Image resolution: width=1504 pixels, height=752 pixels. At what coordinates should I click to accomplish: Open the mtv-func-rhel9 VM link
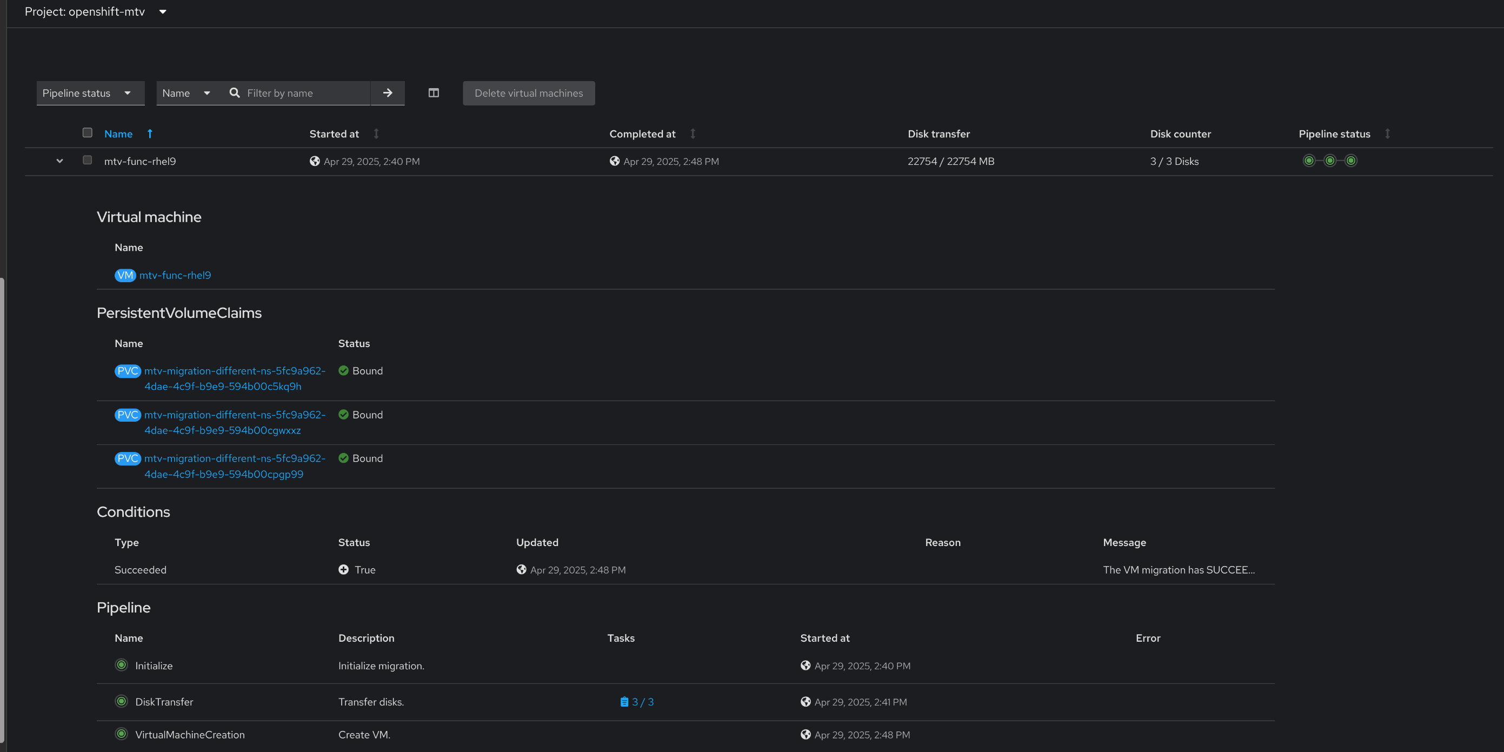(x=175, y=275)
